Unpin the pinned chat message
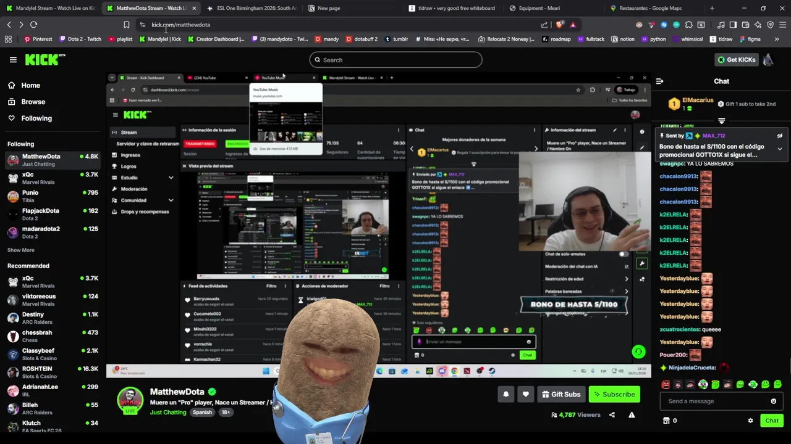 tap(780, 136)
